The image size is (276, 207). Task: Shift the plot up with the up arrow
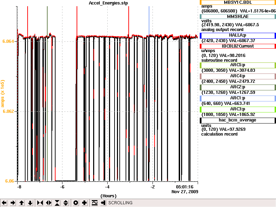tap(21, 203)
